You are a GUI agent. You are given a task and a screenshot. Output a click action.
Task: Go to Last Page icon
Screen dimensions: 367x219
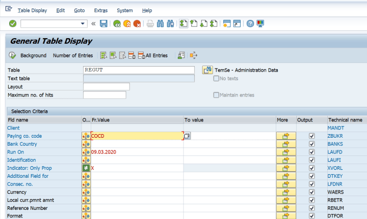pyautogui.click(x=214, y=23)
